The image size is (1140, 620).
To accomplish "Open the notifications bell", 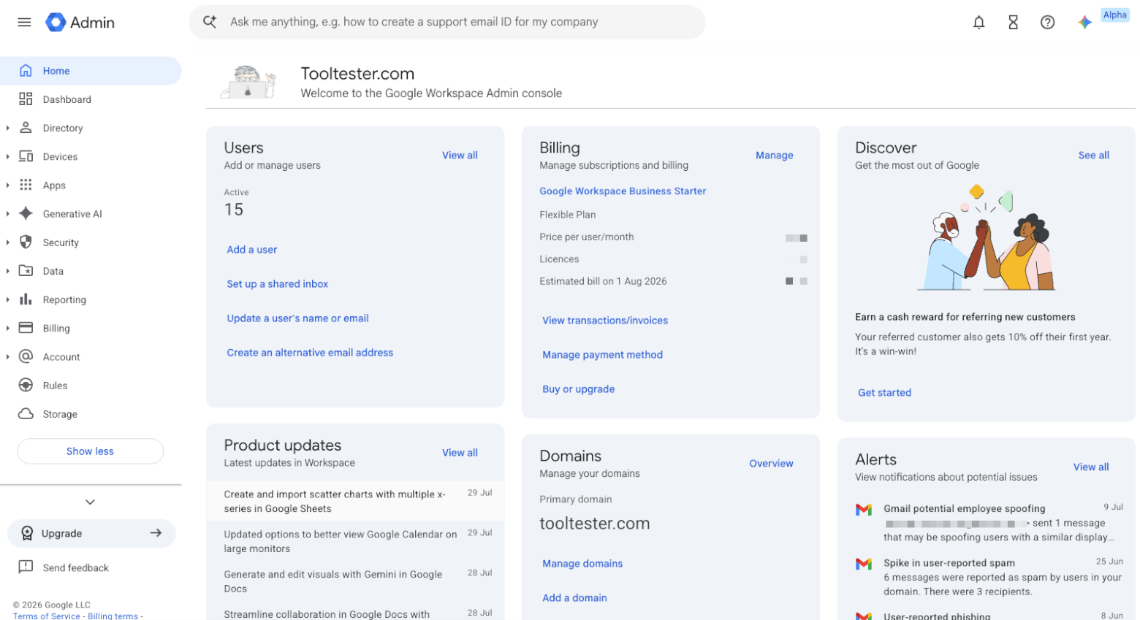I will coord(978,22).
